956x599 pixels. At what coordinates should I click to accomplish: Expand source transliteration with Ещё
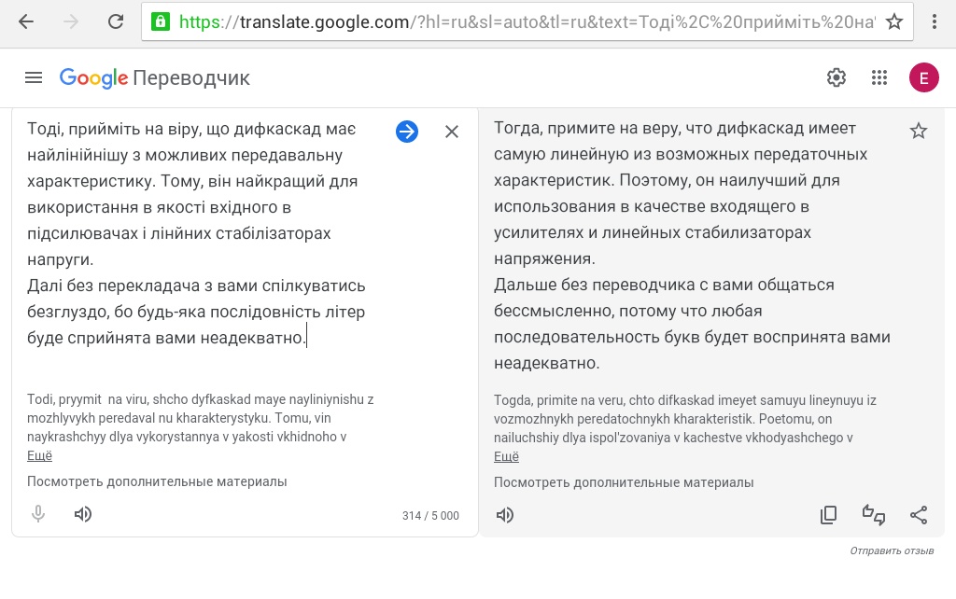pyautogui.click(x=39, y=455)
